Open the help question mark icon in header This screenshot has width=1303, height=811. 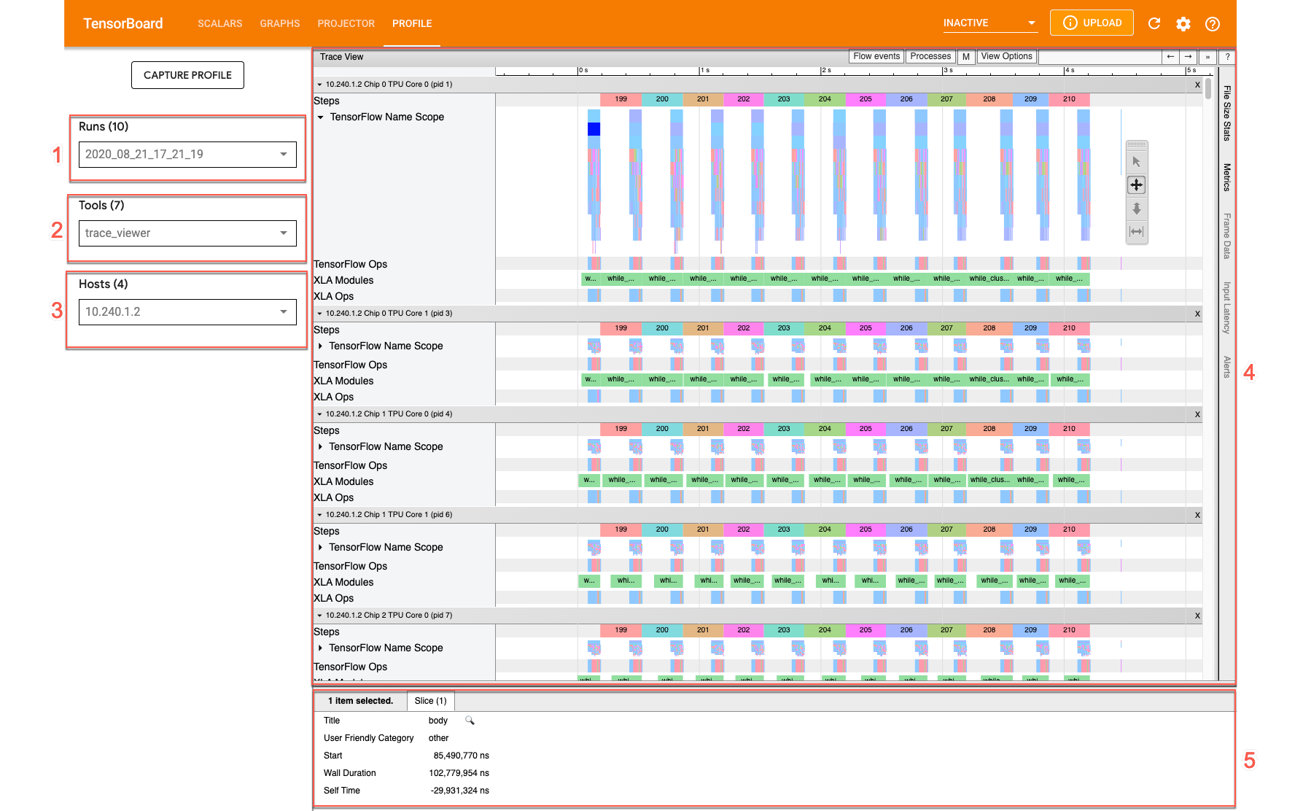pos(1213,23)
